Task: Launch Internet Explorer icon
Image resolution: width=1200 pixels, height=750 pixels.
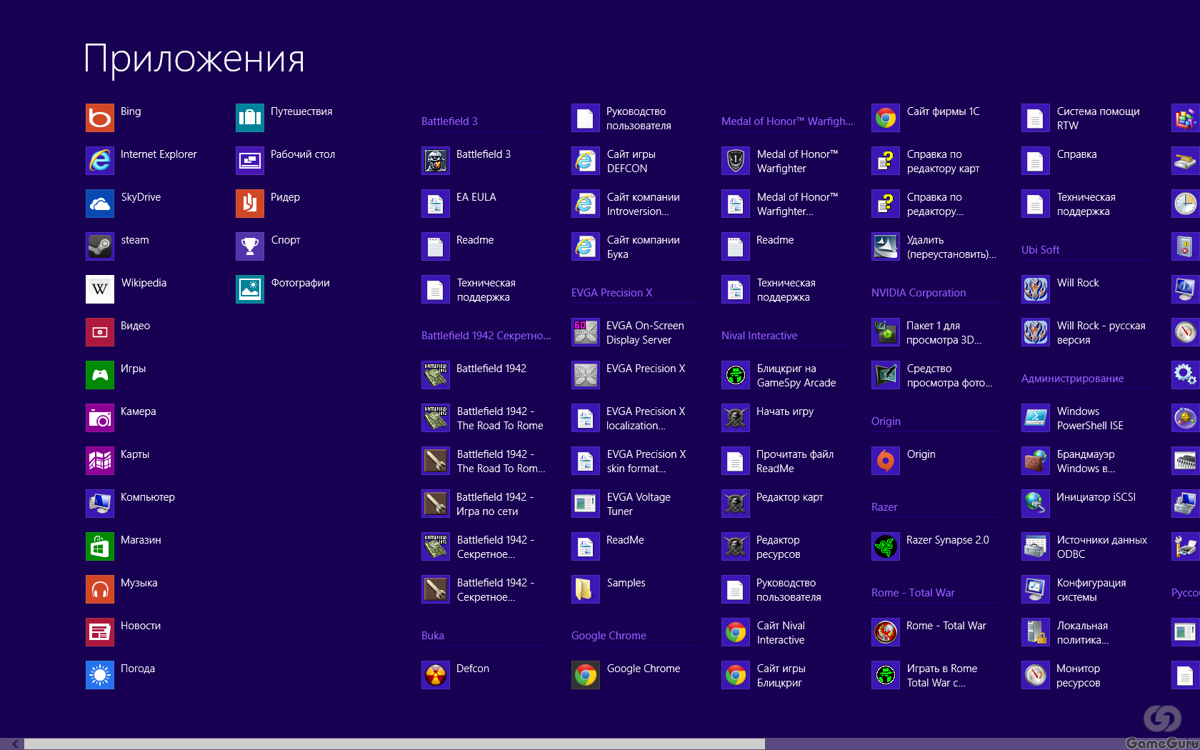Action: tap(100, 161)
